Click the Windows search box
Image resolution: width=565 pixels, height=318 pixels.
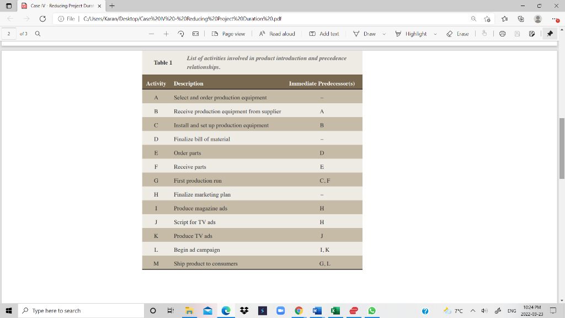(x=81, y=310)
